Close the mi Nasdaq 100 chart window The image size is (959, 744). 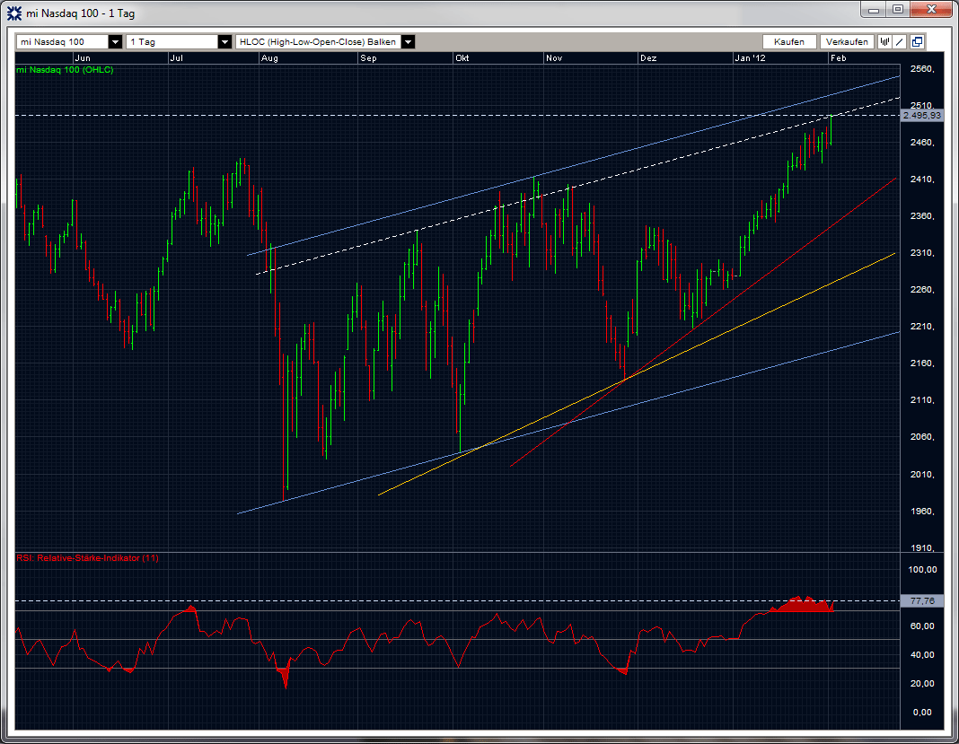931,9
